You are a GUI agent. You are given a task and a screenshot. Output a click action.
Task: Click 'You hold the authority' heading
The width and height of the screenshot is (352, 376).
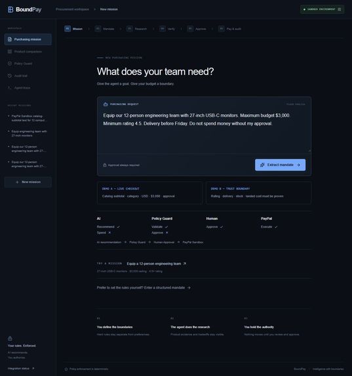pos(259,327)
